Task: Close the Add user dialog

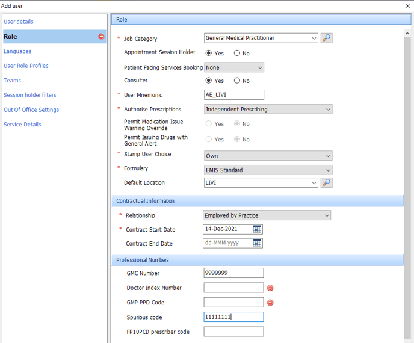Action: (407, 5)
